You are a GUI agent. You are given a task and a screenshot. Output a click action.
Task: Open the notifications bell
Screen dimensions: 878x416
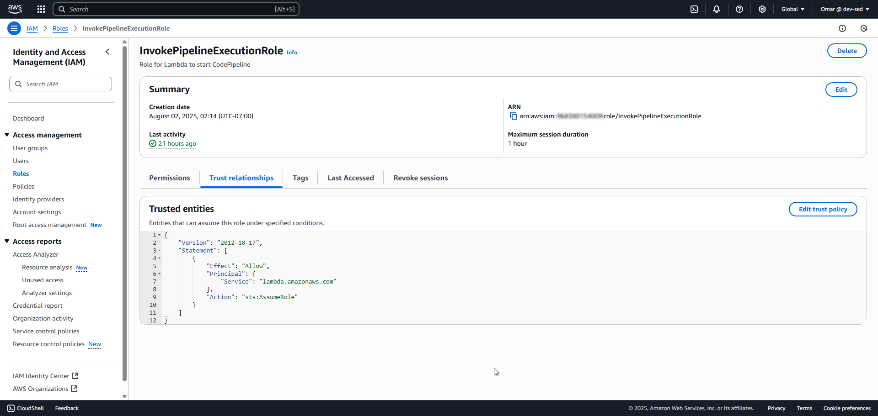(717, 9)
